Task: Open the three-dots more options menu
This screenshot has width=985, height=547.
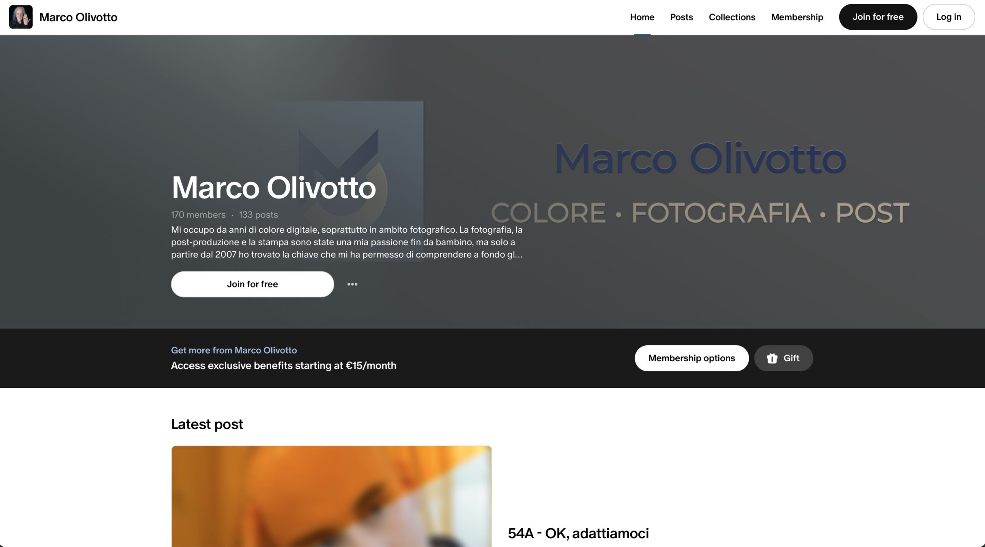Action: 352,284
